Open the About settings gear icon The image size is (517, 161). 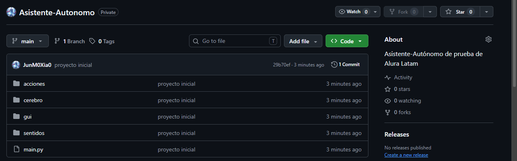[488, 39]
